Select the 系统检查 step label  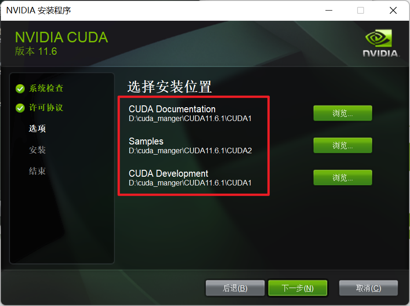coord(46,88)
